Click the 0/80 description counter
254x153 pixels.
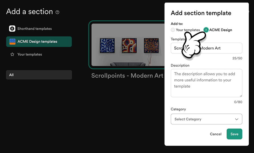pyautogui.click(x=238, y=102)
